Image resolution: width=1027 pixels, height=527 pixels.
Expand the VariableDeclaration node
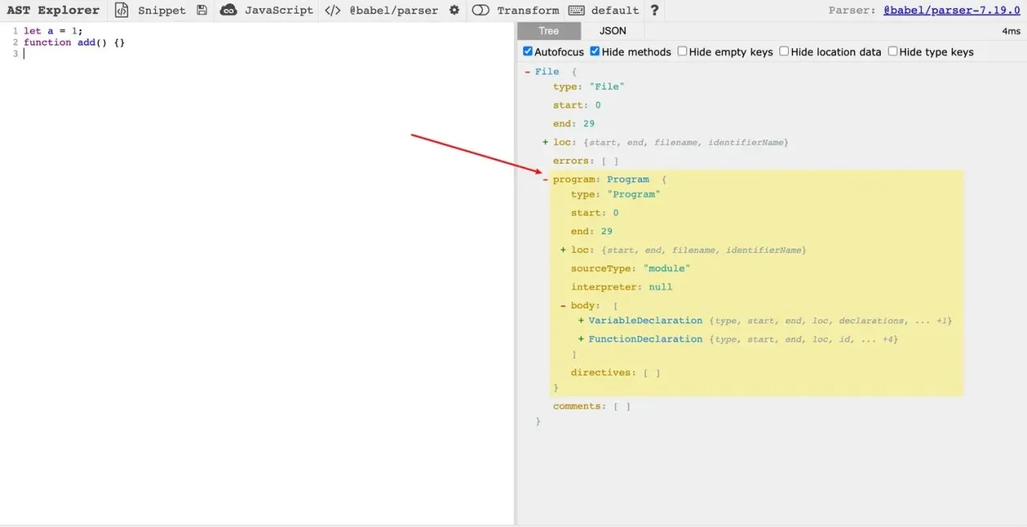581,321
